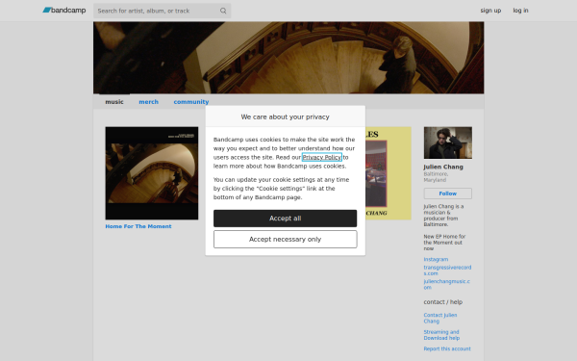Image resolution: width=577 pixels, height=361 pixels.
Task: Click the staircase banner image
Action: pos(288,58)
